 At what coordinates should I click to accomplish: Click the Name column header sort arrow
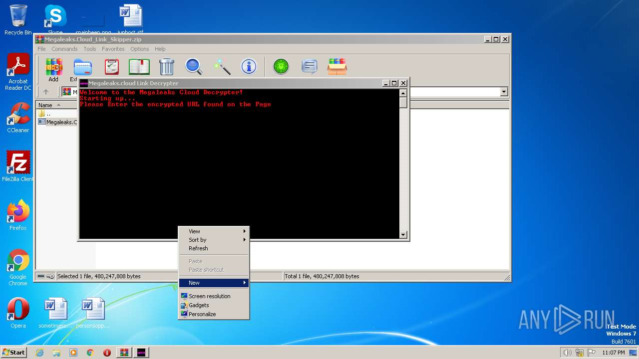[59, 105]
